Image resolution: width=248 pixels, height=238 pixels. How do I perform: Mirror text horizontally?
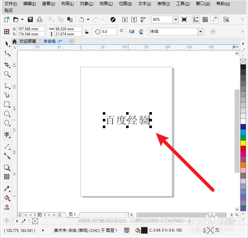pos(132,32)
